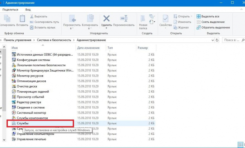Select the Управление печатью icon
The height and width of the screenshot is (148, 245).
click(14, 139)
